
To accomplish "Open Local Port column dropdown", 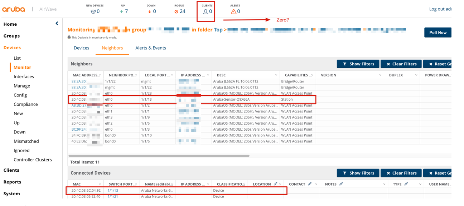I will coord(172,75).
